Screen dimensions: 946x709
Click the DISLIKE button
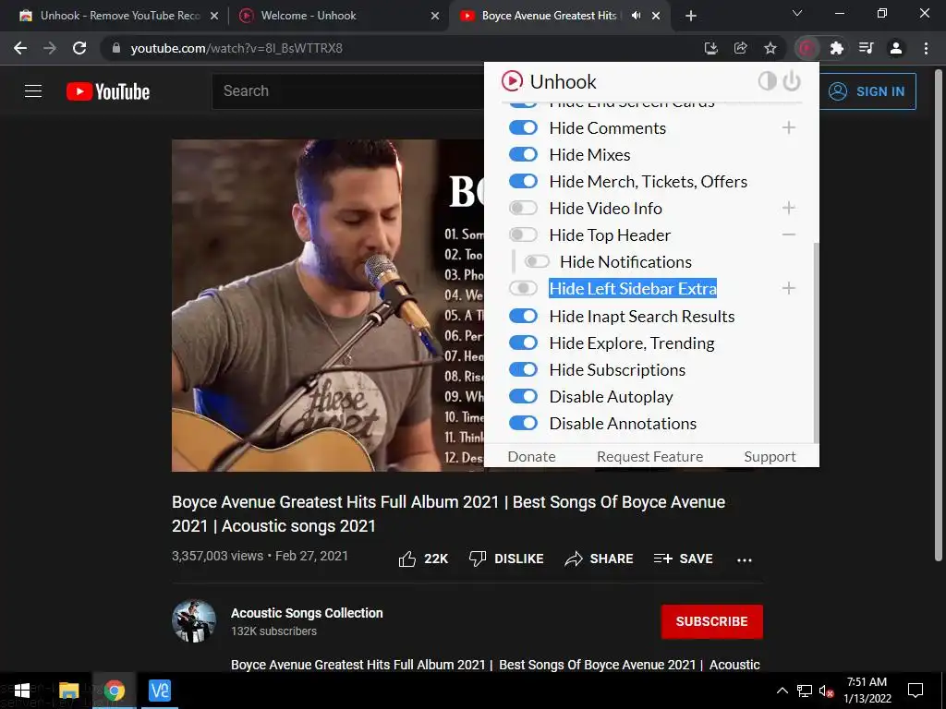tap(506, 559)
